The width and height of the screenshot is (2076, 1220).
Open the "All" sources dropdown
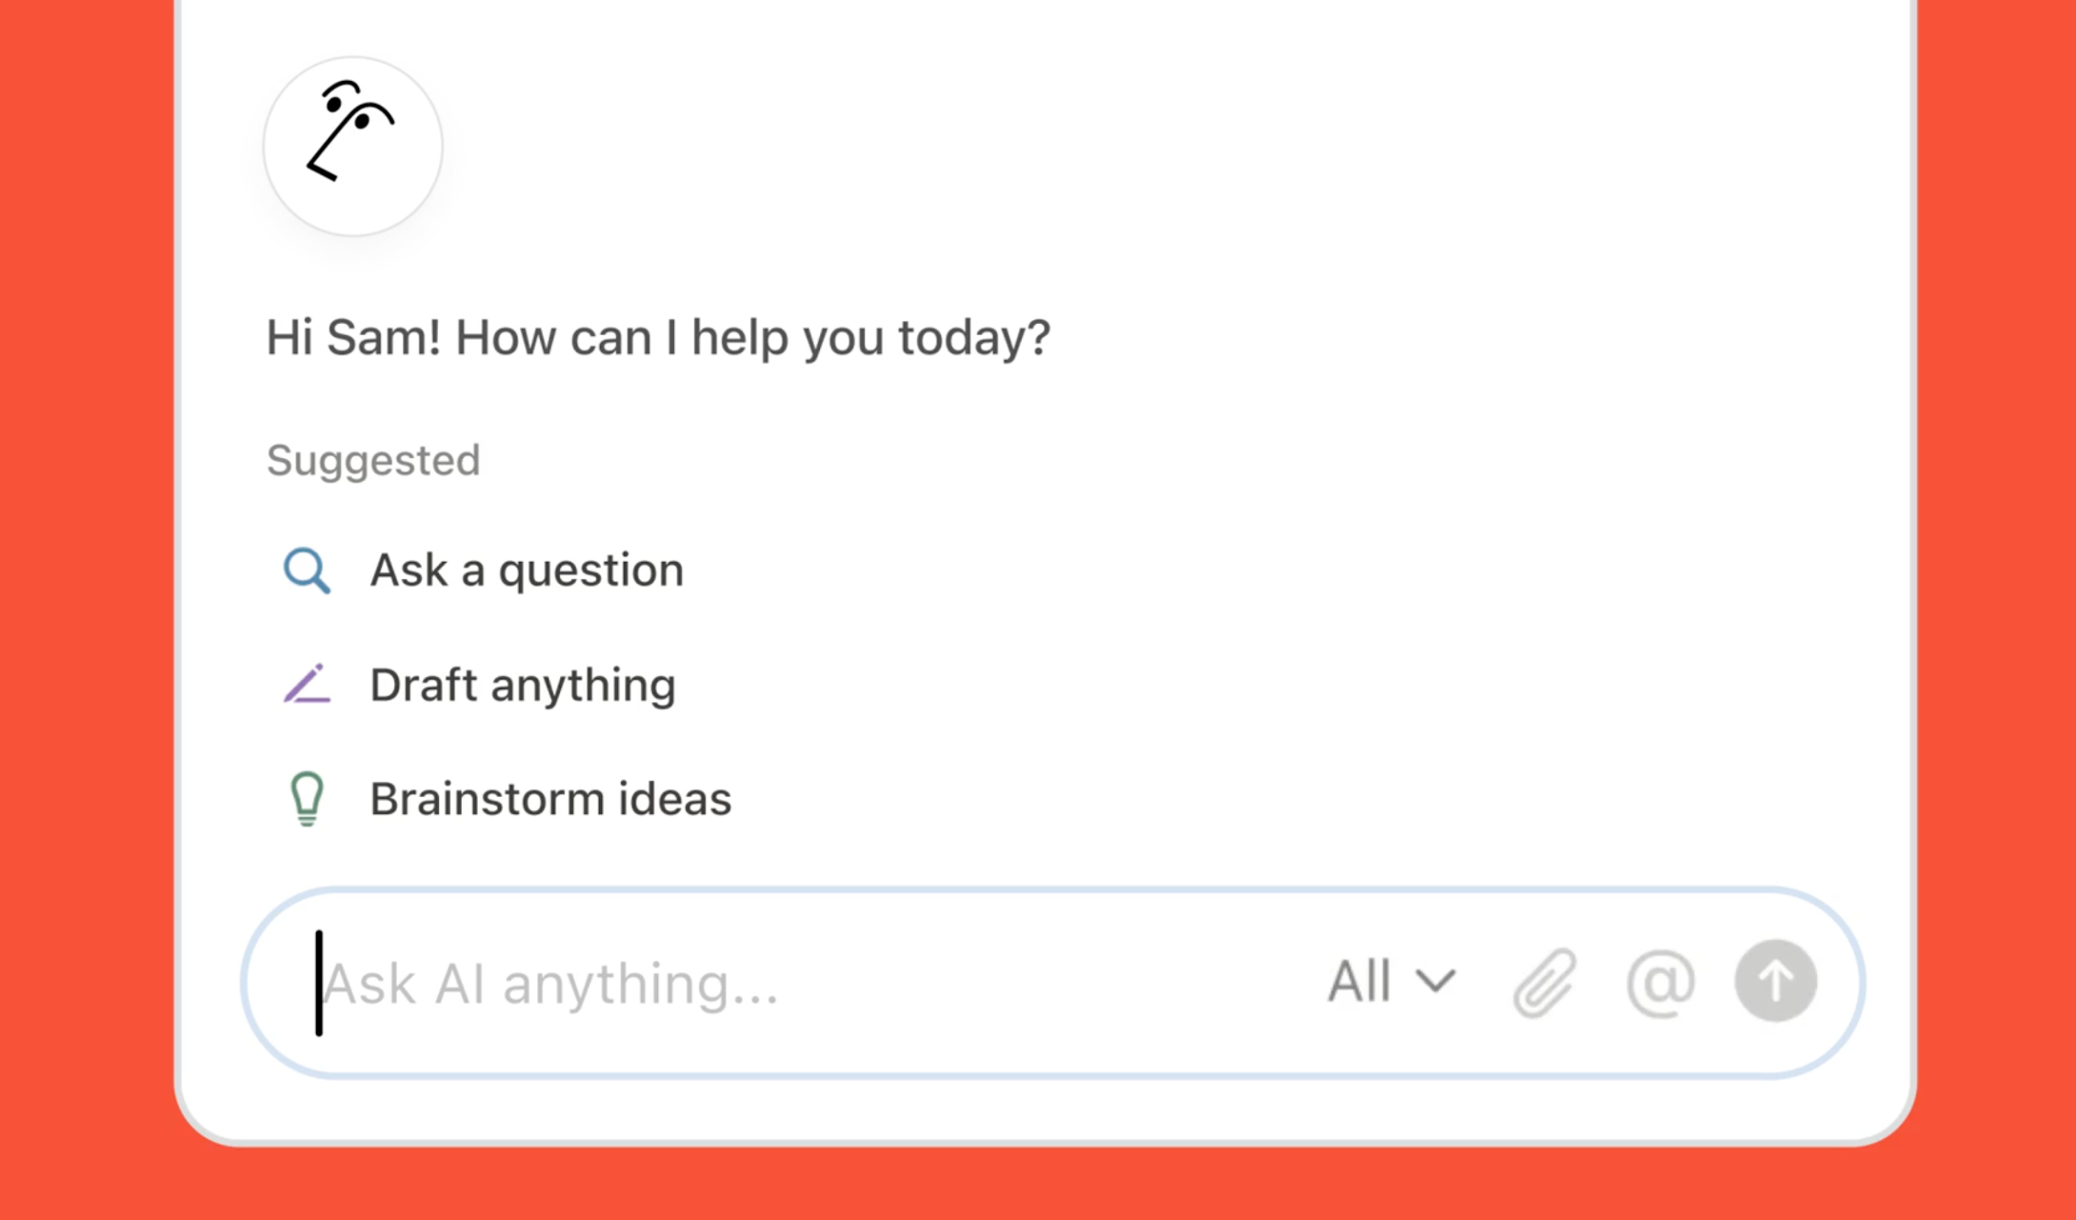point(1391,982)
